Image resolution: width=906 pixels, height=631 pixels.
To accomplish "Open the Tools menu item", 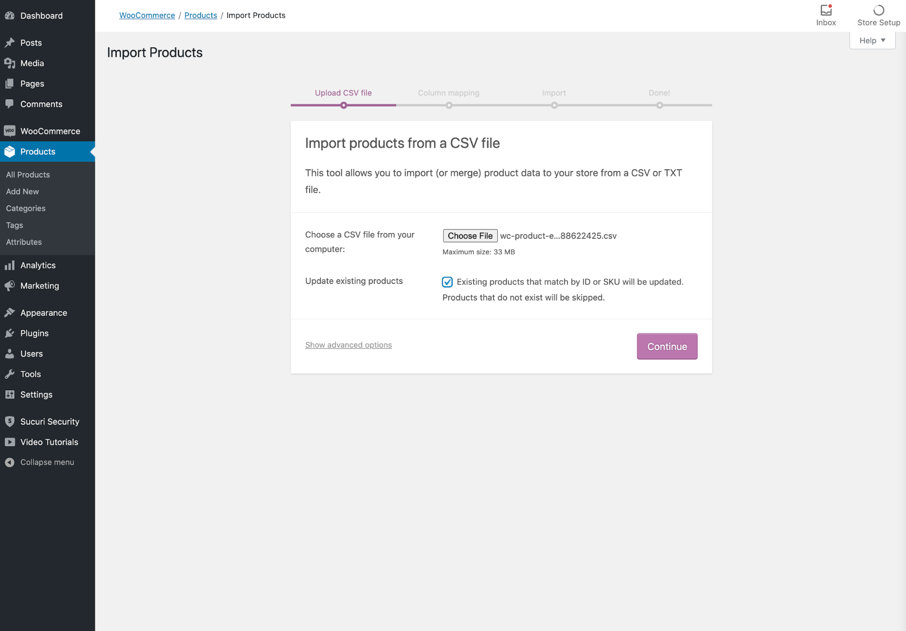I will pyautogui.click(x=48, y=374).
